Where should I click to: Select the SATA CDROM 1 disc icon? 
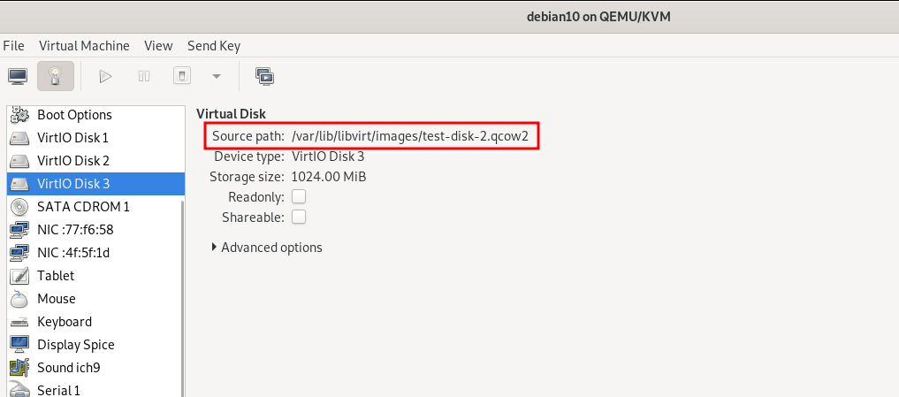(x=19, y=207)
